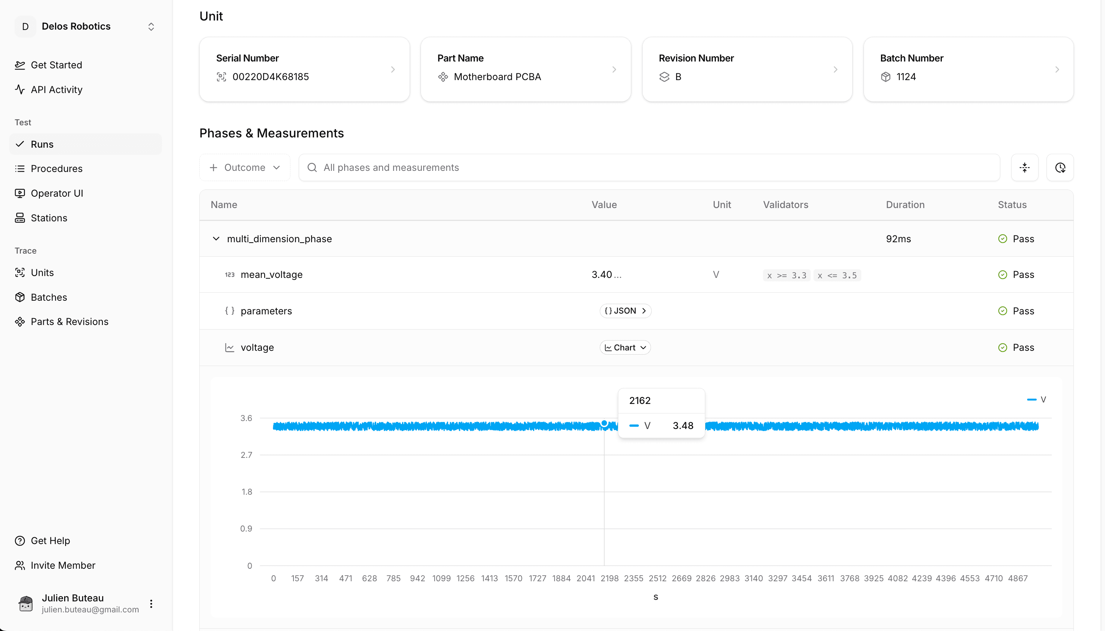Select Runs in the Test sidebar
Image resolution: width=1105 pixels, height=631 pixels.
tap(42, 144)
